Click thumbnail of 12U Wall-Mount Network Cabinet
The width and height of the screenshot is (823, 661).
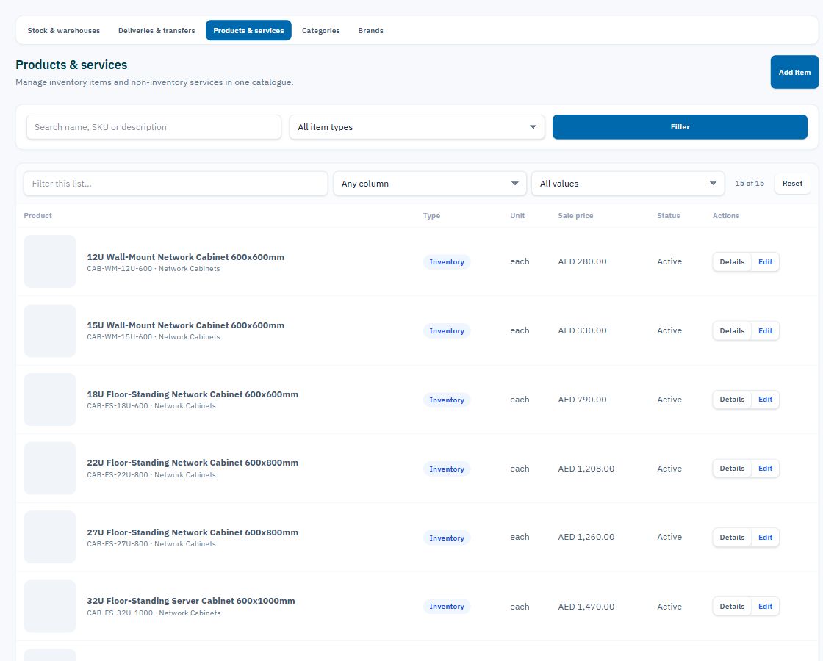tap(50, 261)
